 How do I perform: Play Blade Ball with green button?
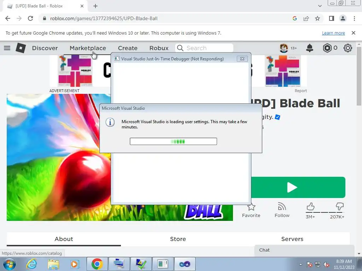(298, 187)
